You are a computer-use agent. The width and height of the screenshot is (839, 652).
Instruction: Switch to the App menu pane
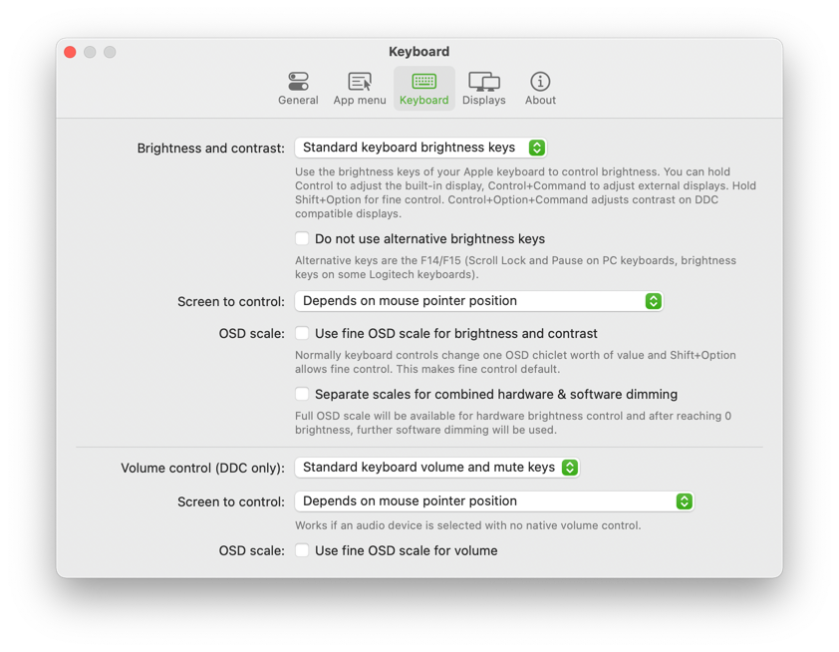click(359, 82)
